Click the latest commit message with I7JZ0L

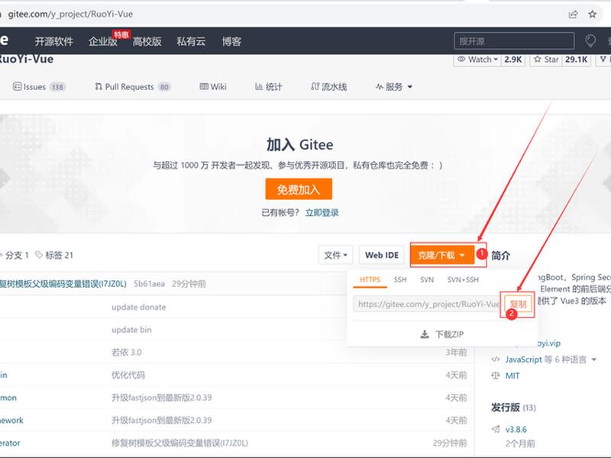(63, 283)
